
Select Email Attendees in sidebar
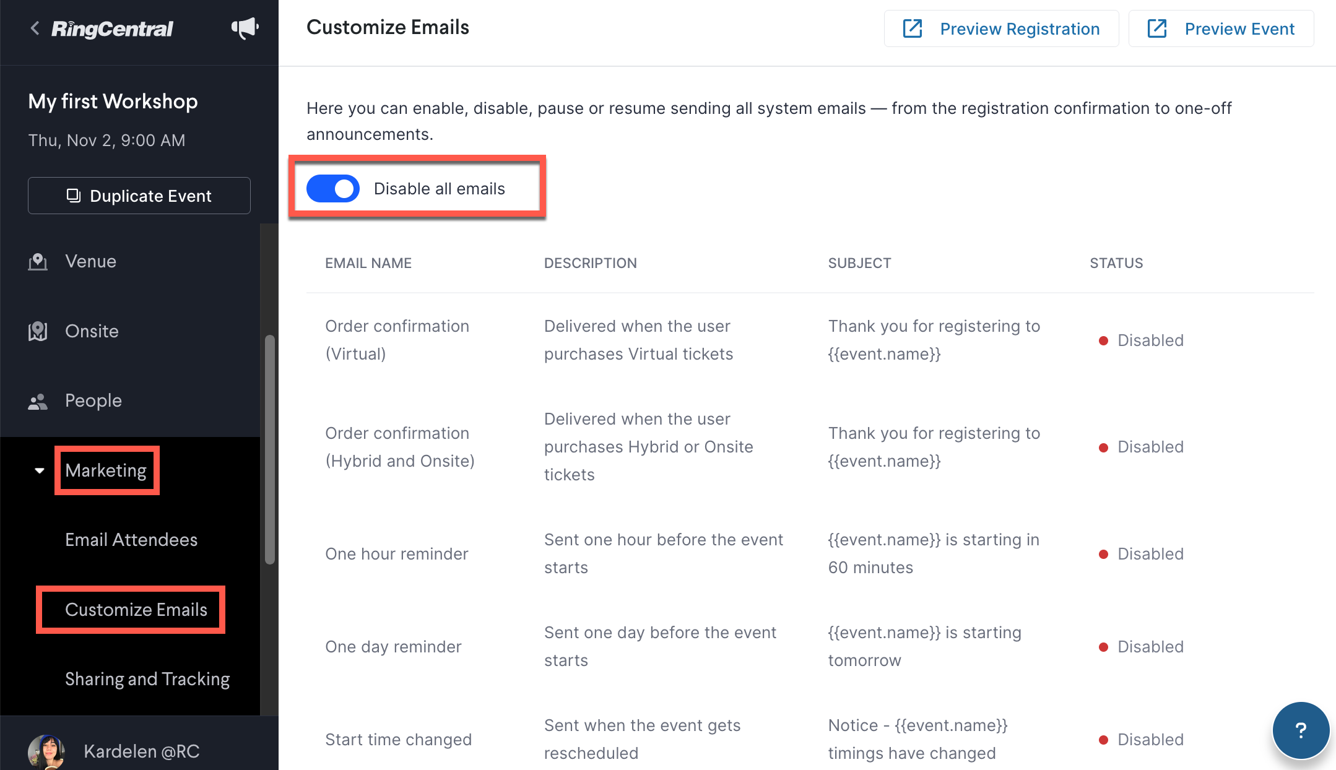[131, 540]
